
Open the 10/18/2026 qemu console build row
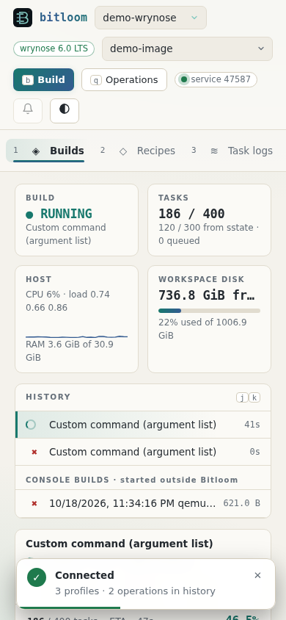pos(143,503)
